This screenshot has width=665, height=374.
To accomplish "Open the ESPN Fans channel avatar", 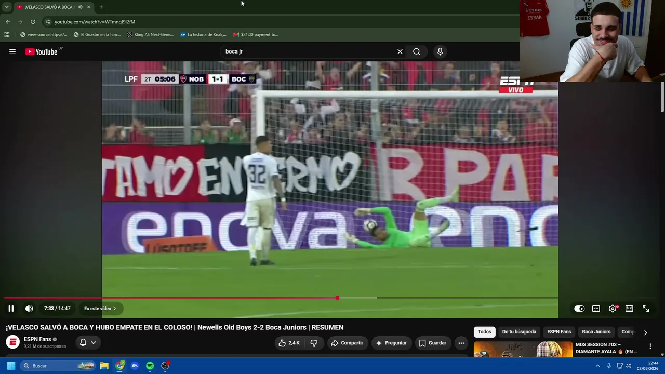I will point(12,342).
